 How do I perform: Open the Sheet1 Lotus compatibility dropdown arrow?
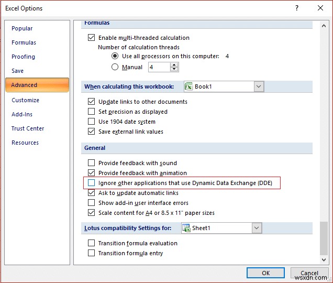click(256, 228)
